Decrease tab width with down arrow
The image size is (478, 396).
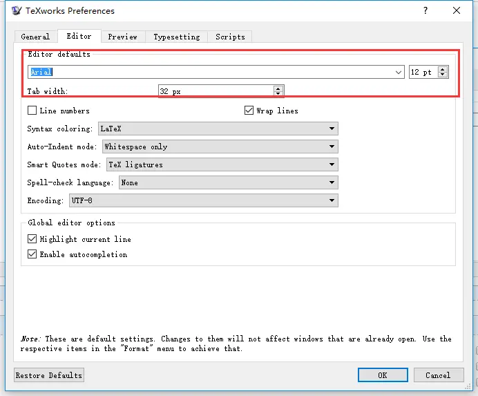(x=278, y=94)
